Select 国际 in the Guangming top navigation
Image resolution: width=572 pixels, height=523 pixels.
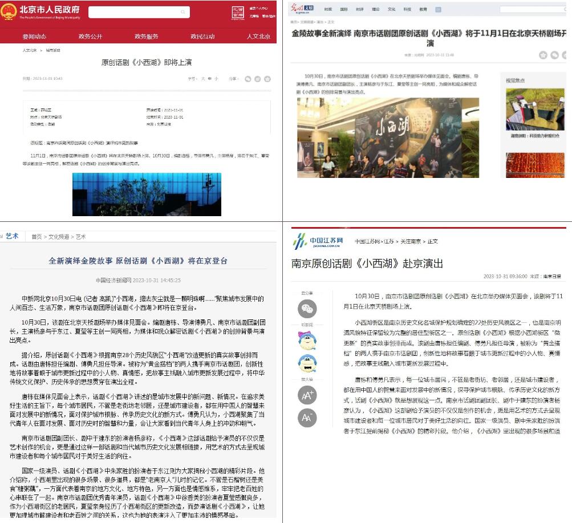click(x=344, y=10)
